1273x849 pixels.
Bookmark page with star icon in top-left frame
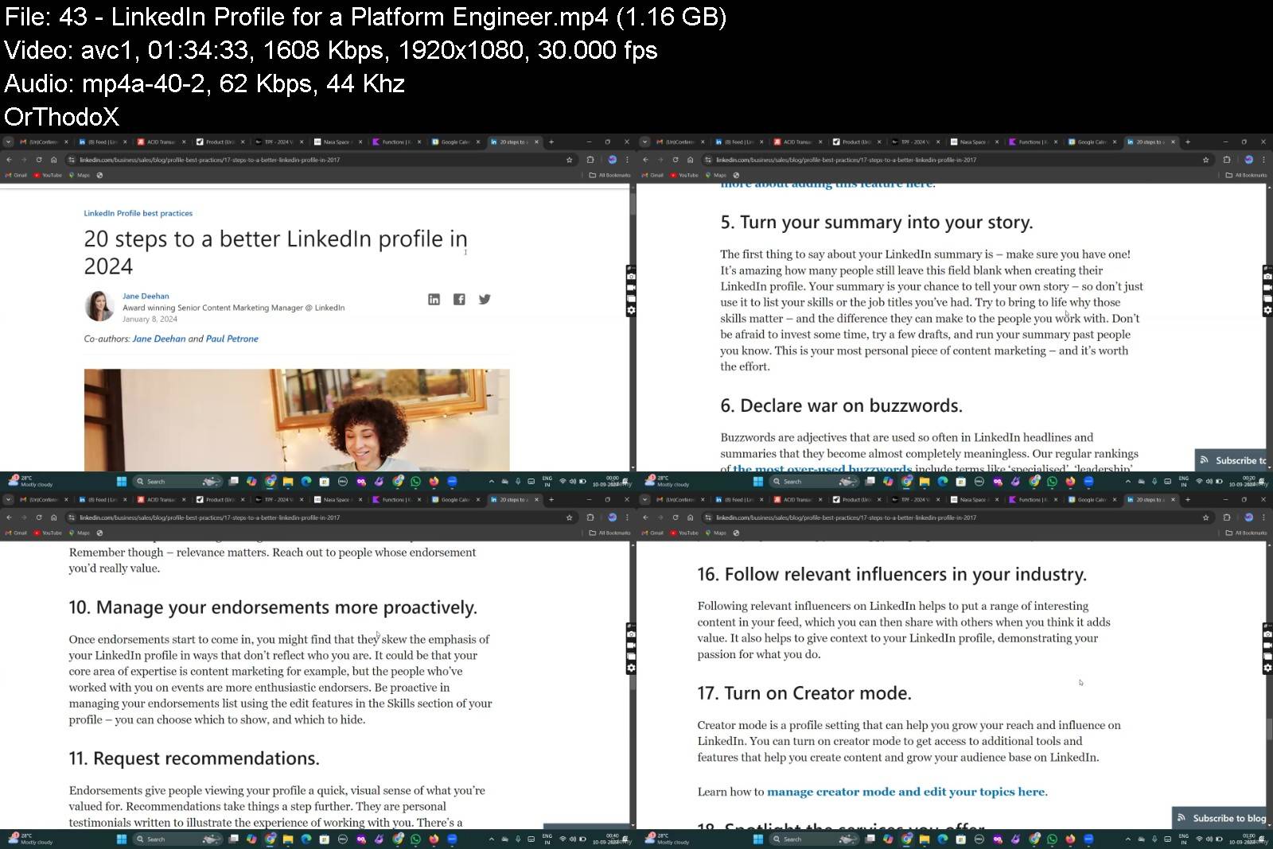click(x=569, y=160)
